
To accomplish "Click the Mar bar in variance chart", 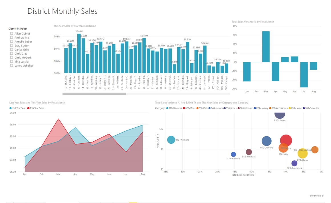I will 266,47.
